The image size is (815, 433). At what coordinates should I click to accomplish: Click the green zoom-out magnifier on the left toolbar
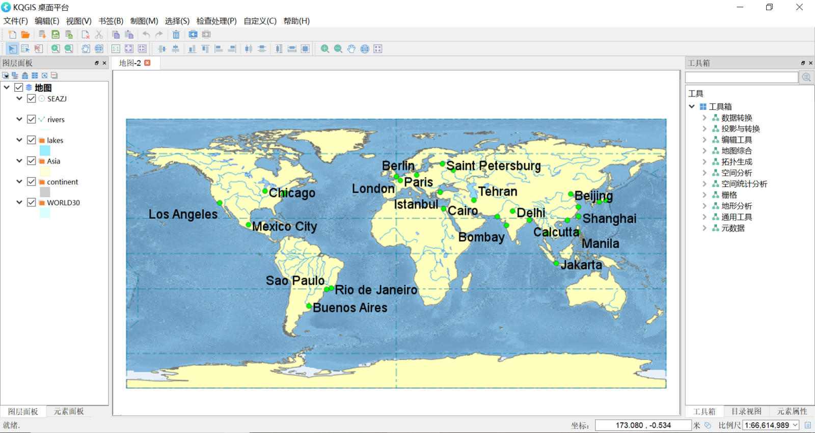(69, 49)
